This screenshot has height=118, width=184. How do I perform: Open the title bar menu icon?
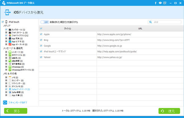click(x=165, y=3)
